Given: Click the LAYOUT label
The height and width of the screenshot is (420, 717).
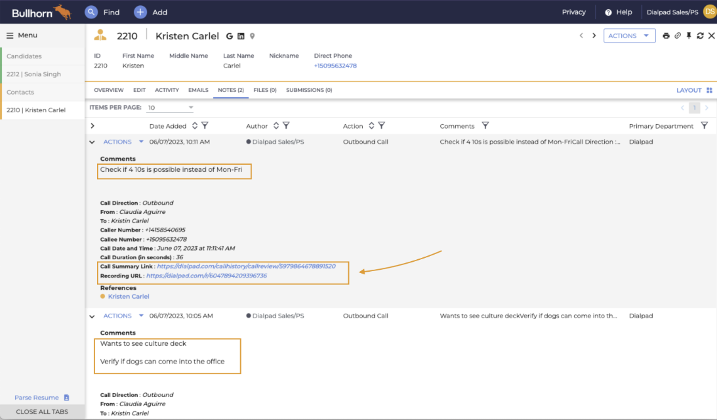Looking at the screenshot, I should 689,90.
